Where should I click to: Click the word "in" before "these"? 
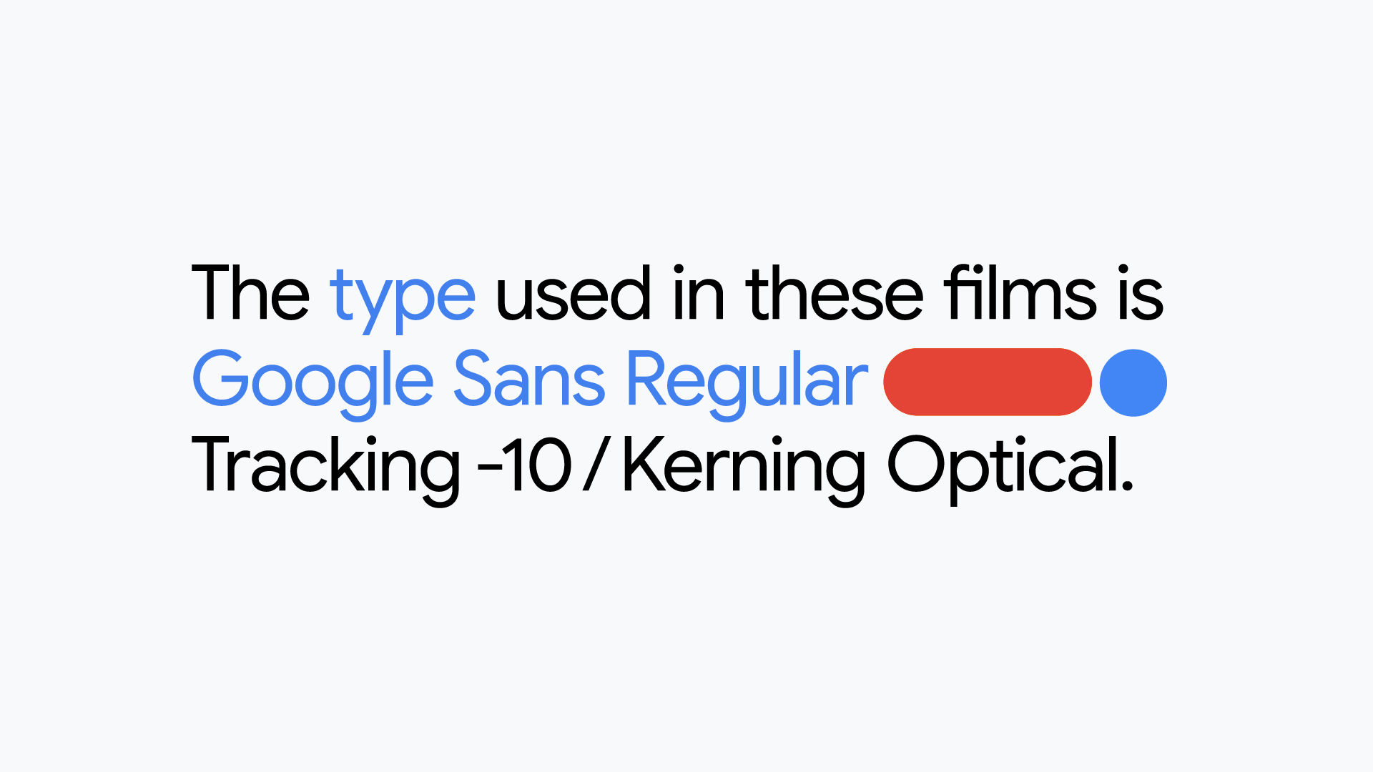point(699,293)
